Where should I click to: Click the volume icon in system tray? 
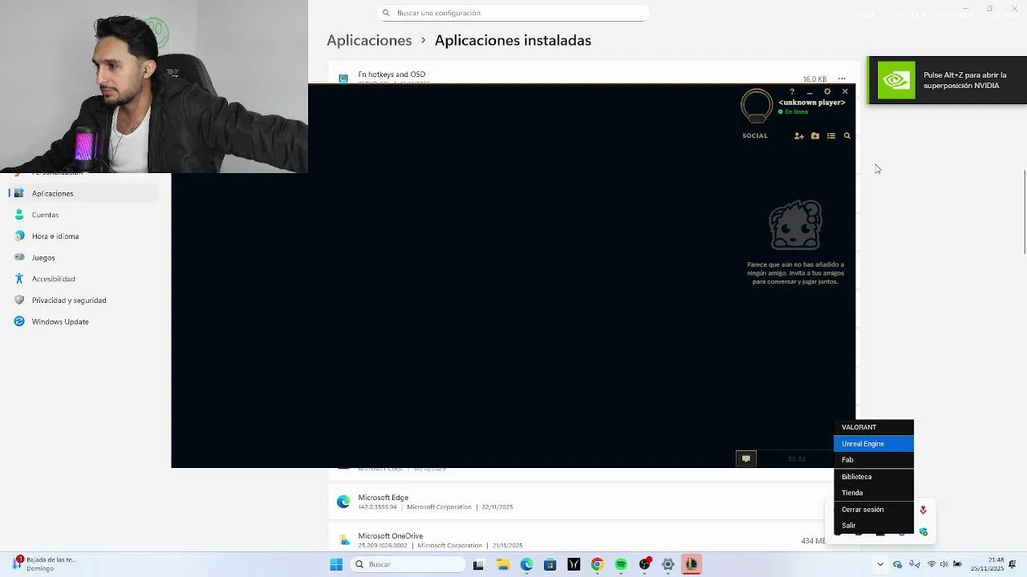point(944,564)
